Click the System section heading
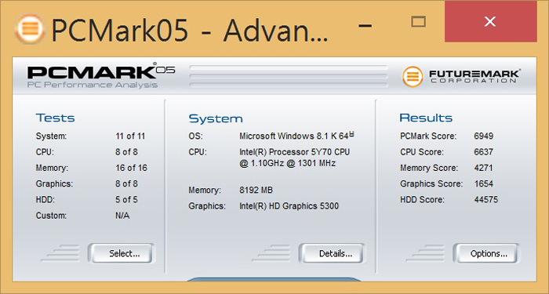The height and width of the screenshot is (294, 549). click(x=216, y=118)
